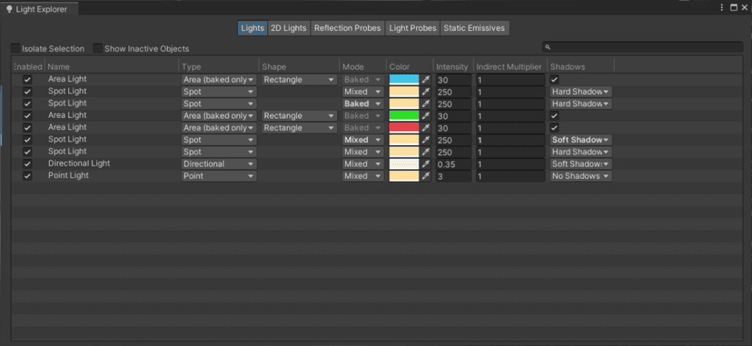Open the bold Baked mode dropdown
The image size is (752, 346).
click(x=363, y=104)
